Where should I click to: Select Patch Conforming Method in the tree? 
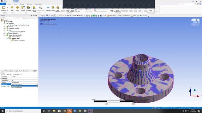coord(18,32)
